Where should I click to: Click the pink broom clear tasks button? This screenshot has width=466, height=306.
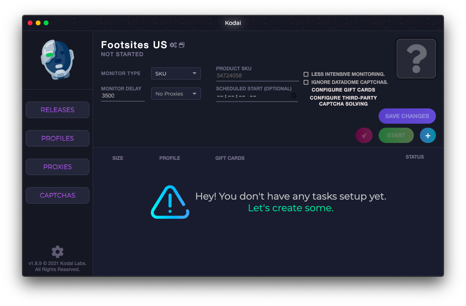tap(364, 135)
